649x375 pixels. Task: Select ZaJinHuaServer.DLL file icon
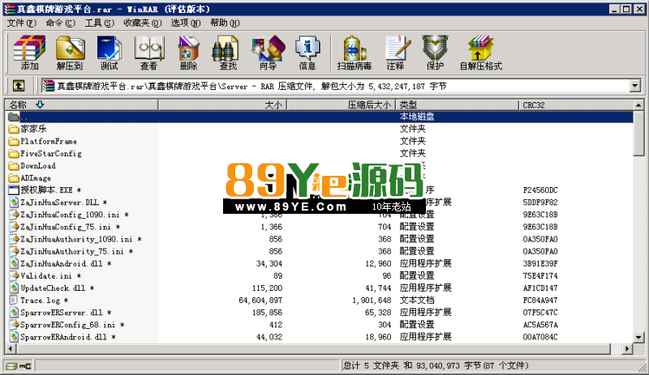[x=14, y=202]
